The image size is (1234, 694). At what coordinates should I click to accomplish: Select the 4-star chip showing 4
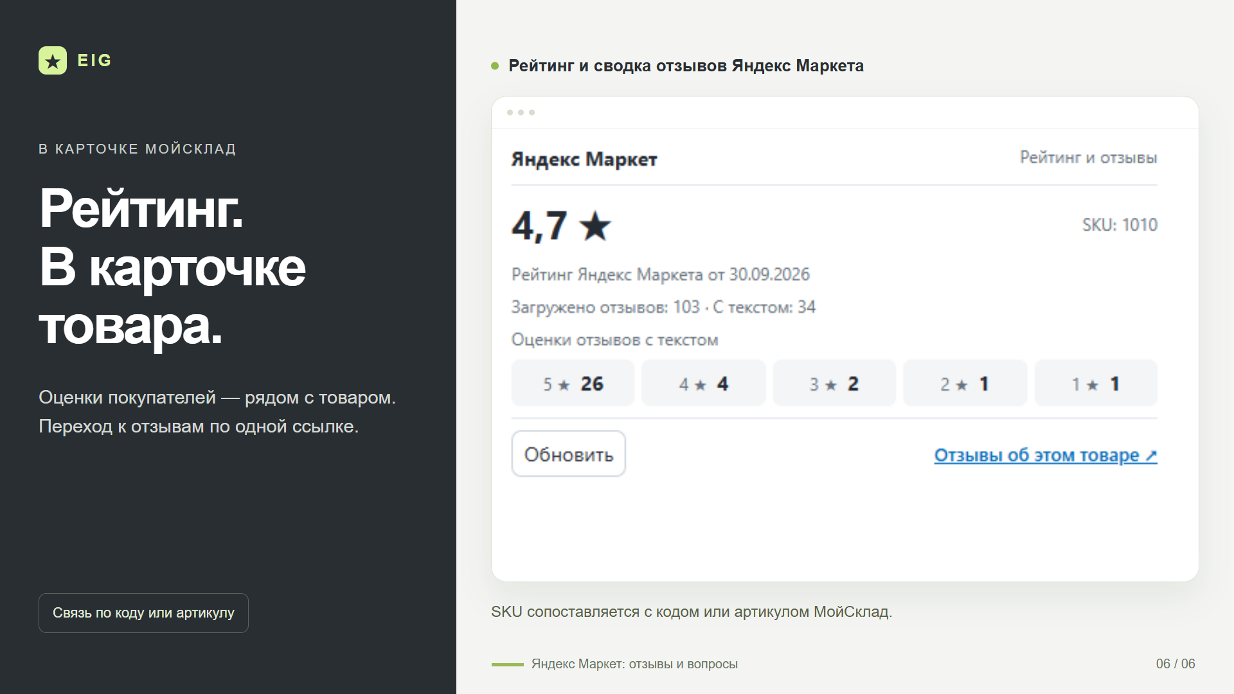click(704, 384)
